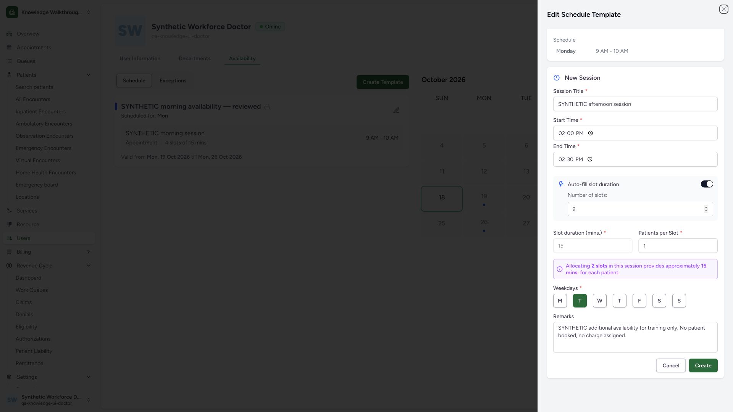
Task: Click the Create Template button
Action: point(383,82)
